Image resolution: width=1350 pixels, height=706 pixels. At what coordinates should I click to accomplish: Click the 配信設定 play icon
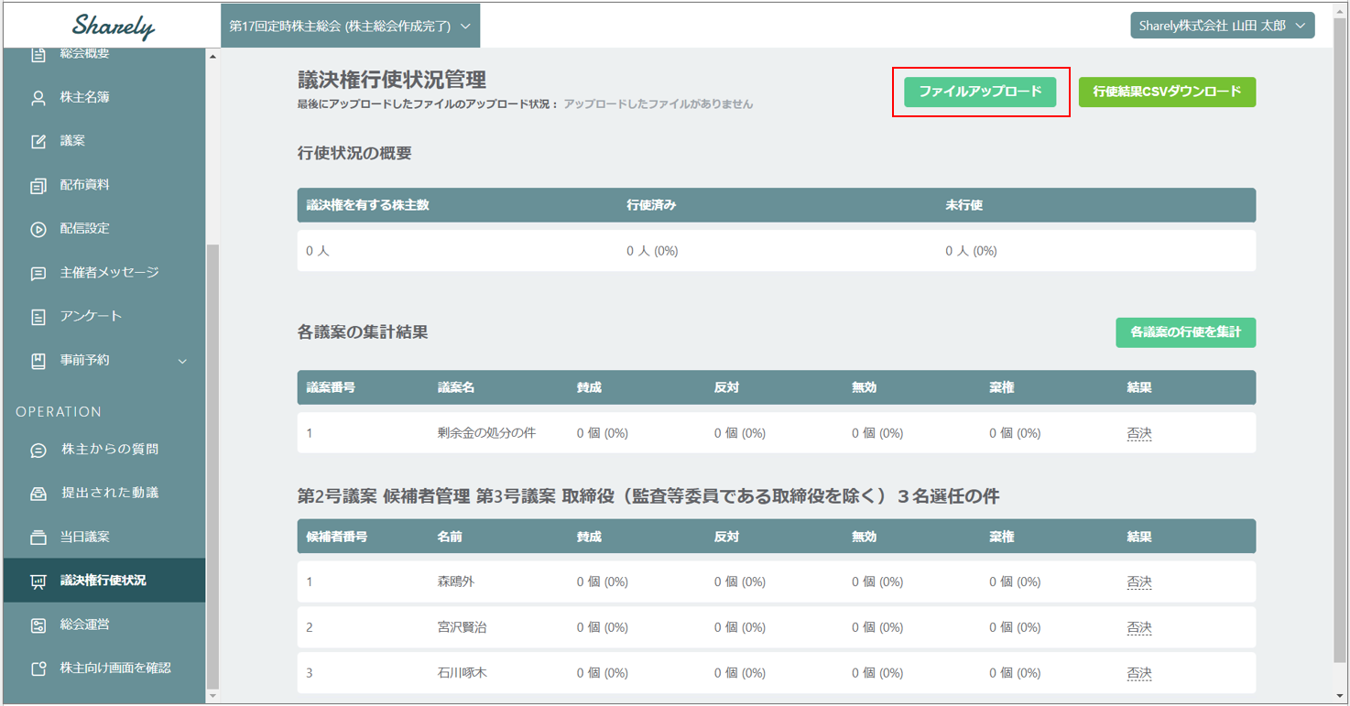coord(38,230)
